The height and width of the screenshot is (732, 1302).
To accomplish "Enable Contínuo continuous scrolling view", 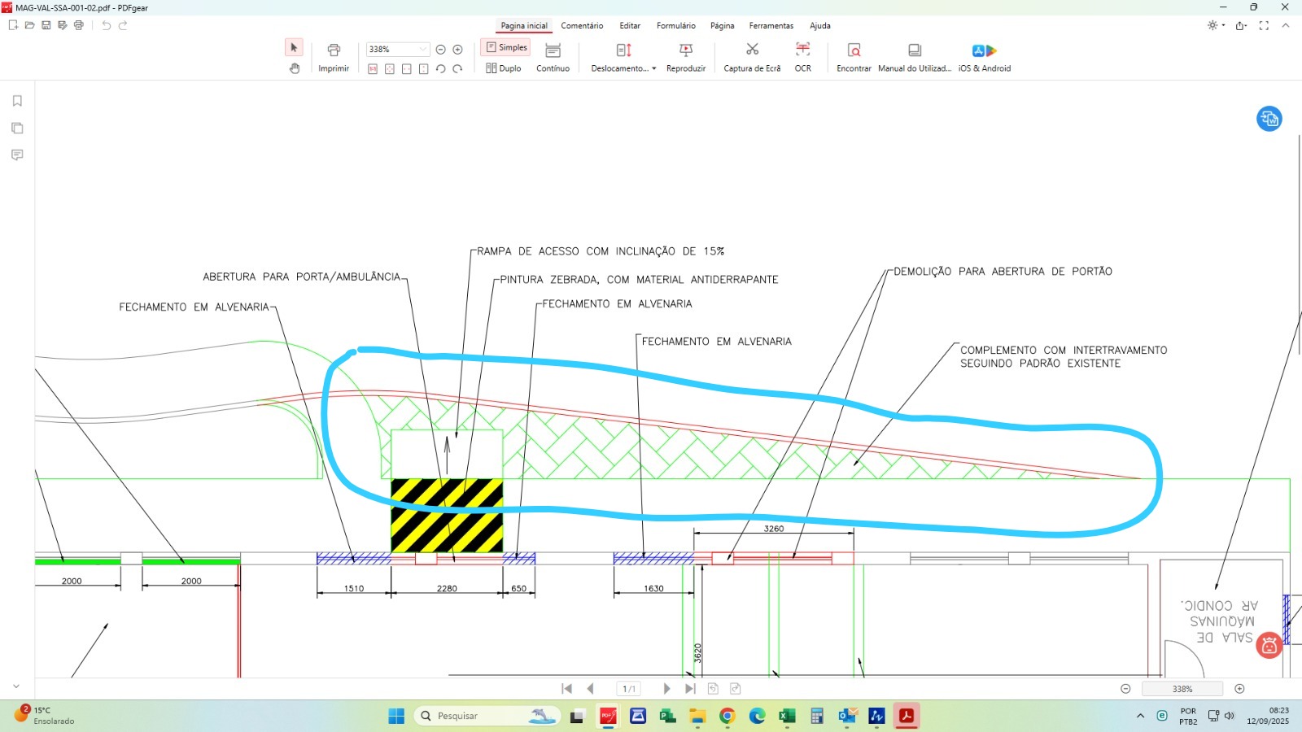I will (553, 50).
